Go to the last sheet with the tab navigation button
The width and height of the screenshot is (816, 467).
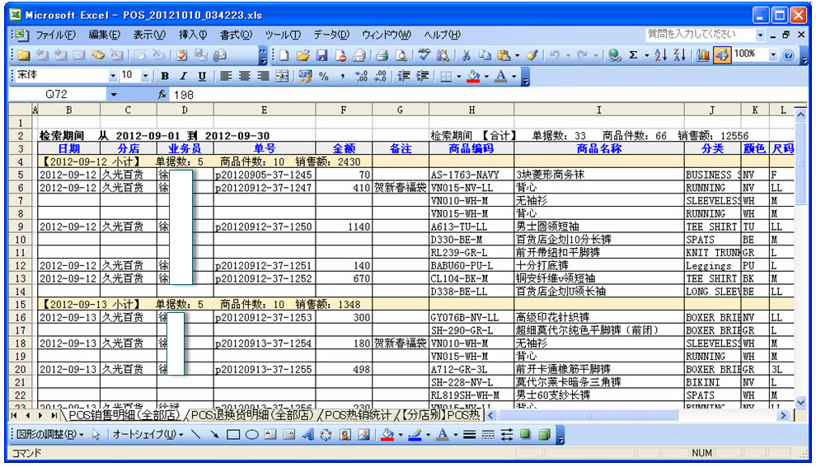[54, 415]
